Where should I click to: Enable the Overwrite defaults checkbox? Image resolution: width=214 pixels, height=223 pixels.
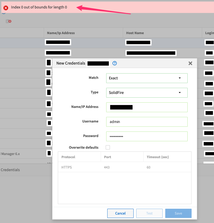click(108, 147)
